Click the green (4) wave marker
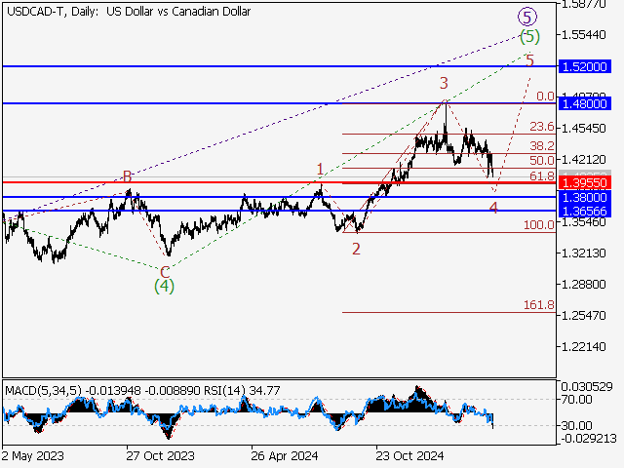This screenshot has width=624, height=468. [x=164, y=286]
